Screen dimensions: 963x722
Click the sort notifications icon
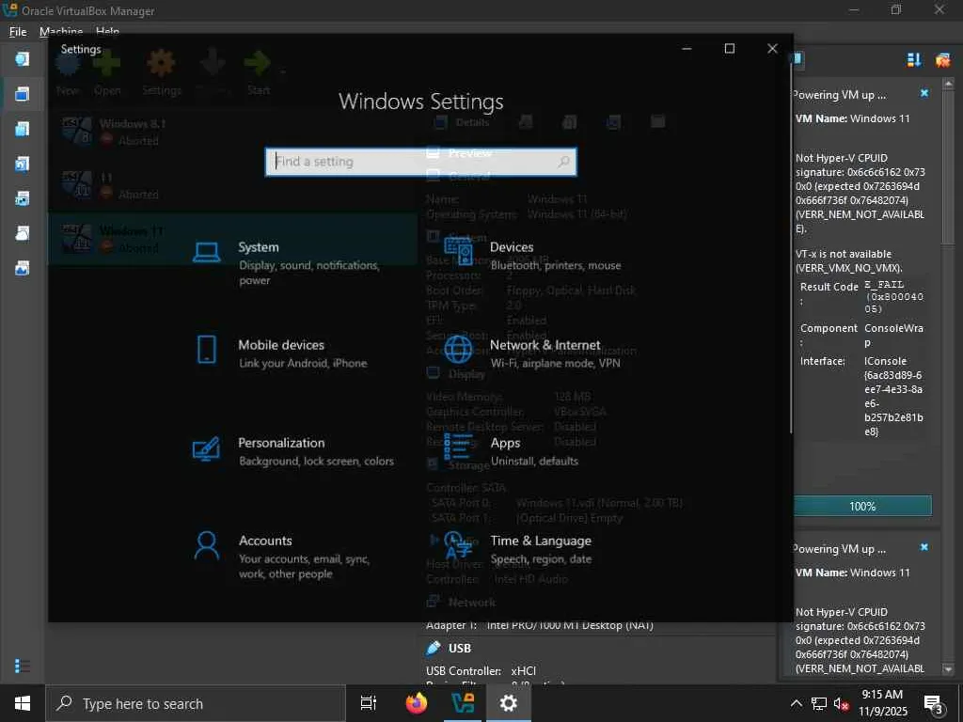pos(914,59)
